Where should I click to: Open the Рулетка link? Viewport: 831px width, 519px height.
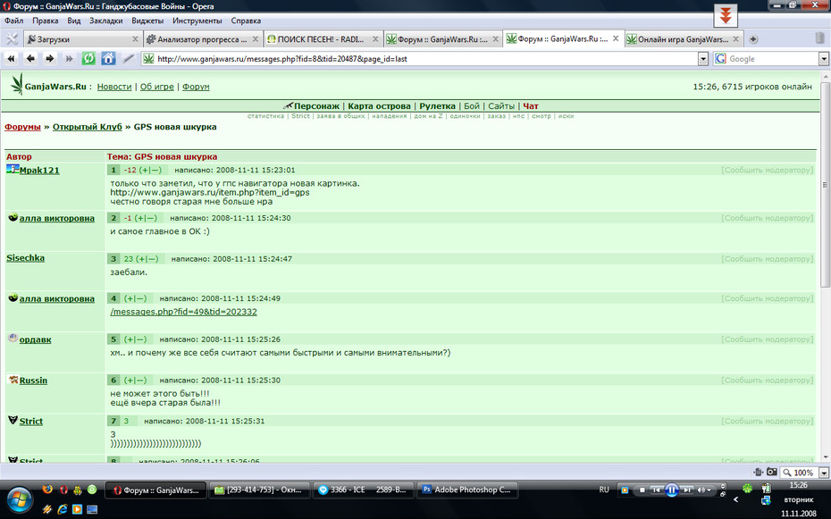[437, 106]
